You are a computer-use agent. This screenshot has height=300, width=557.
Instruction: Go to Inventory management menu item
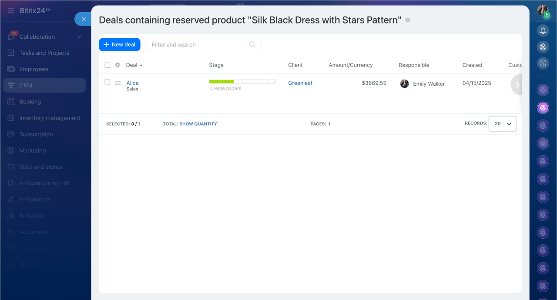pyautogui.click(x=50, y=118)
